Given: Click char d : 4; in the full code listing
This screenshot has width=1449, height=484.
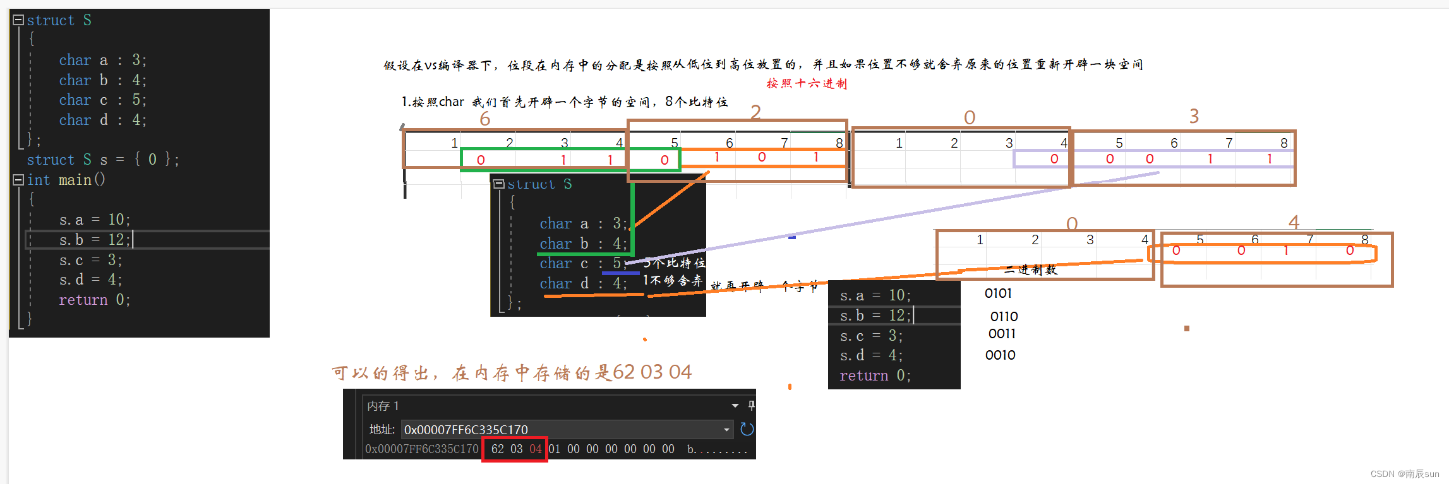Looking at the screenshot, I should coord(102,120).
